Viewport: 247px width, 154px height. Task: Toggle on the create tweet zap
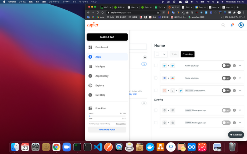point(226,91)
